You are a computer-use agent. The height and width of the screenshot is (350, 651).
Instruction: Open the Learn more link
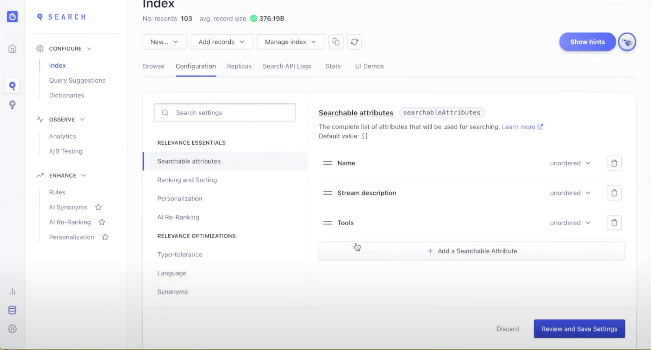(x=519, y=127)
